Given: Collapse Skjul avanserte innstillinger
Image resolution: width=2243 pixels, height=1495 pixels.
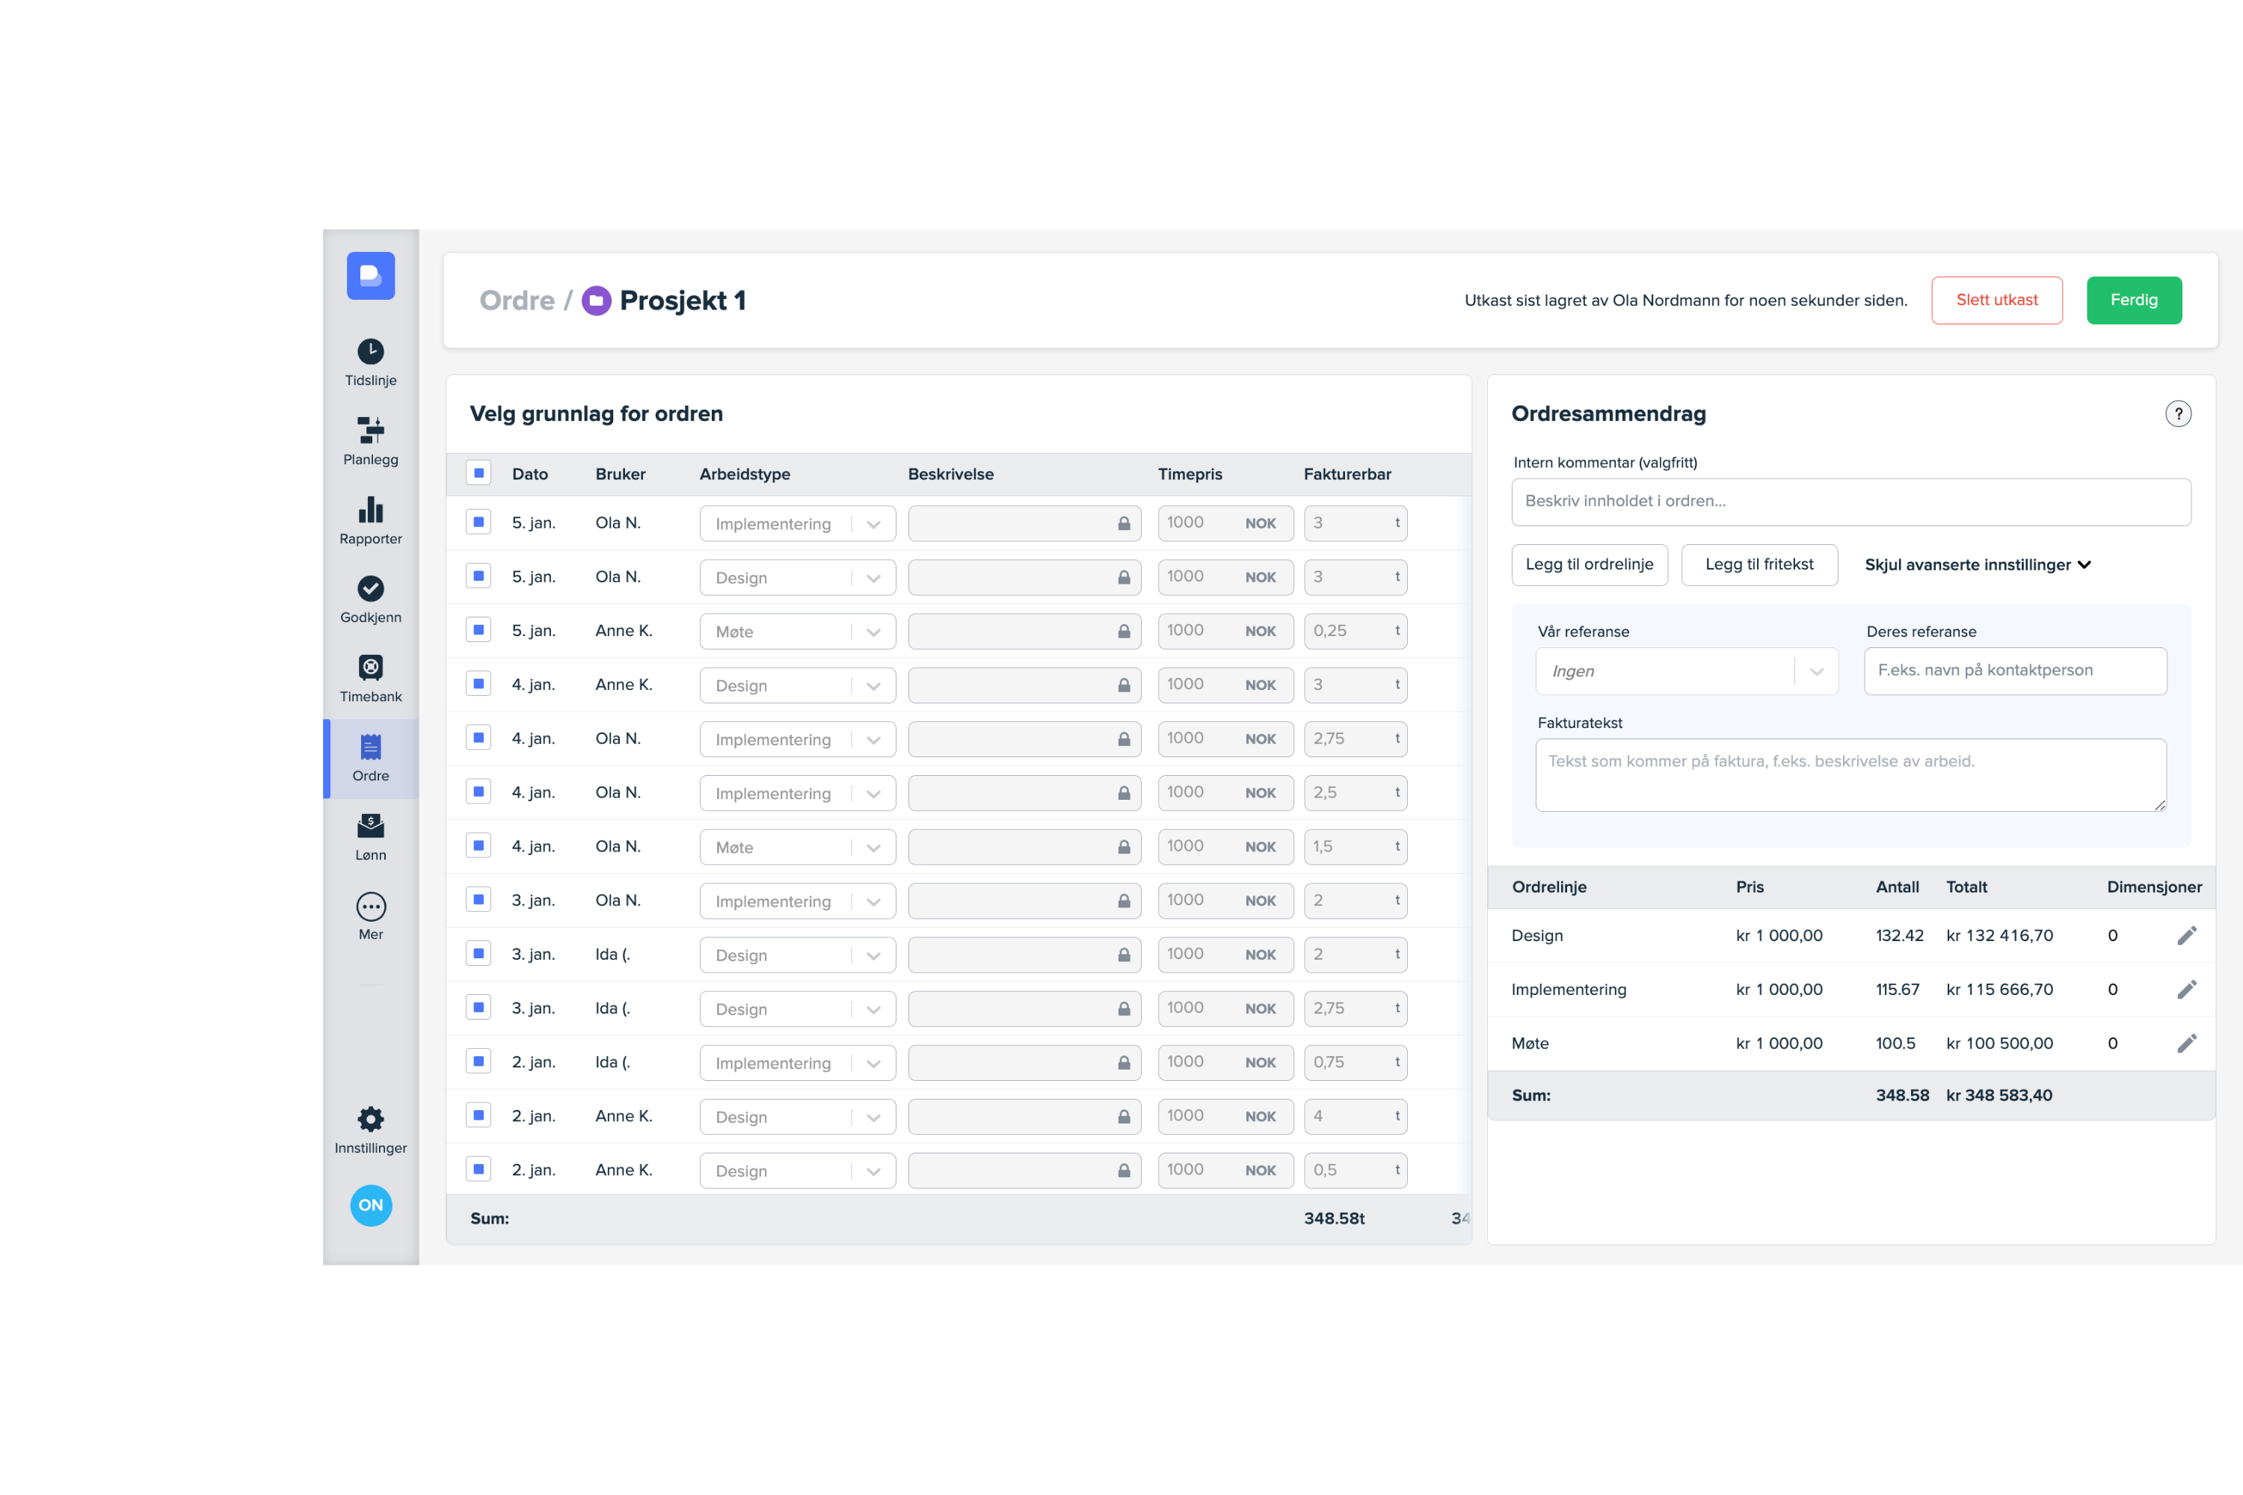Looking at the screenshot, I should [1978, 564].
